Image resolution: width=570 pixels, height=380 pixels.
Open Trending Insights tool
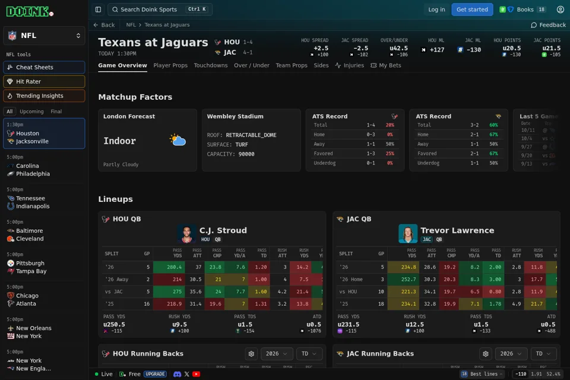click(x=44, y=96)
